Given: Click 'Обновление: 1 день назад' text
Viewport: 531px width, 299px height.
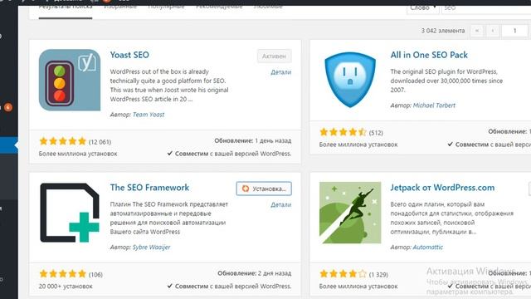Looking at the screenshot, I should click(x=252, y=140).
